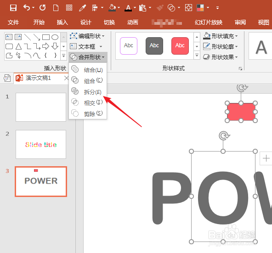Click the selection pane square icon in top toolbar
Screen dimensions: 272x253
click(x=188, y=8)
